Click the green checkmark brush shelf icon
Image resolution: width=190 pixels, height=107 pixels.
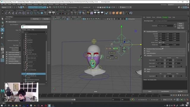pyautogui.click(x=107, y=13)
